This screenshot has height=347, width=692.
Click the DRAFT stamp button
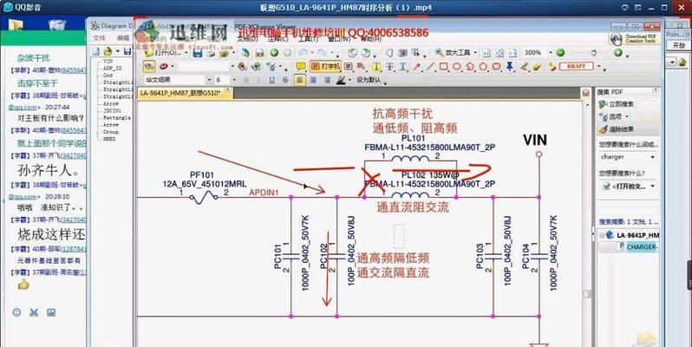(x=576, y=66)
